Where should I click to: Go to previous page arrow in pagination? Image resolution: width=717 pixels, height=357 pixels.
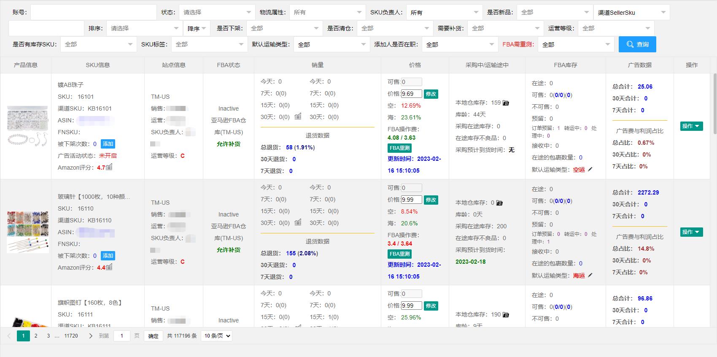tap(9, 336)
